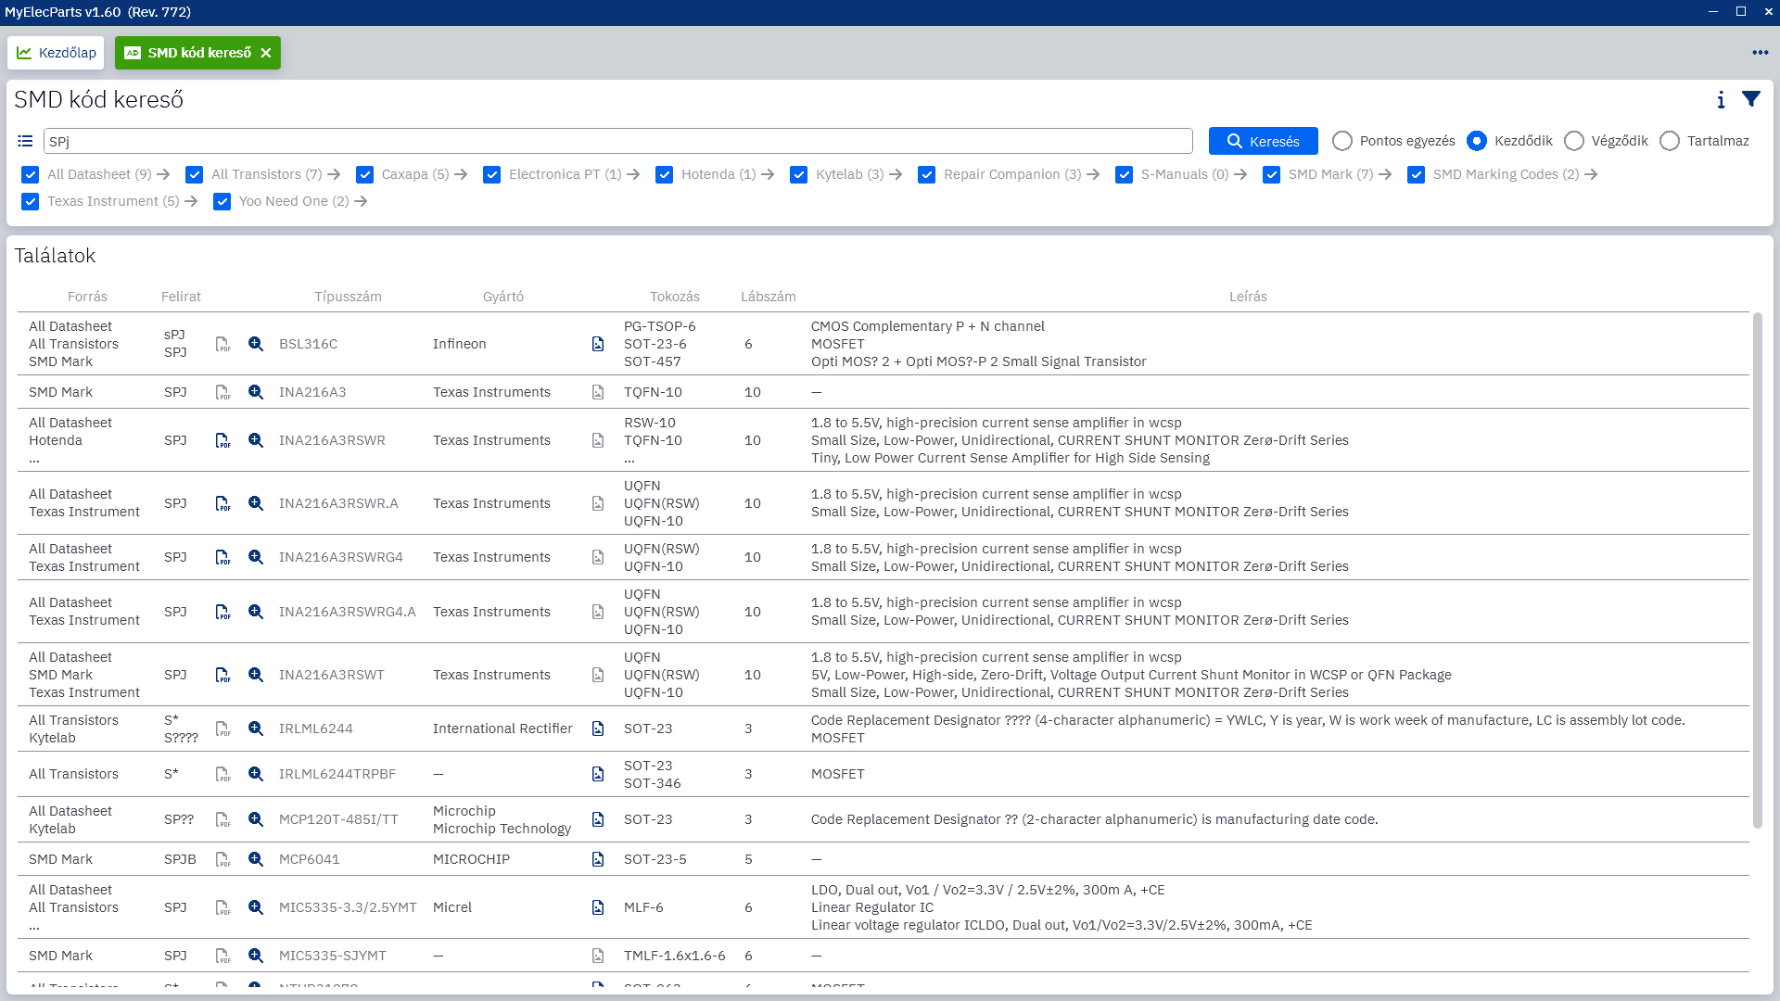Follow arrow beside Texas Instrument (5)
Viewport: 1780px width, 1001px height.
pos(191,201)
